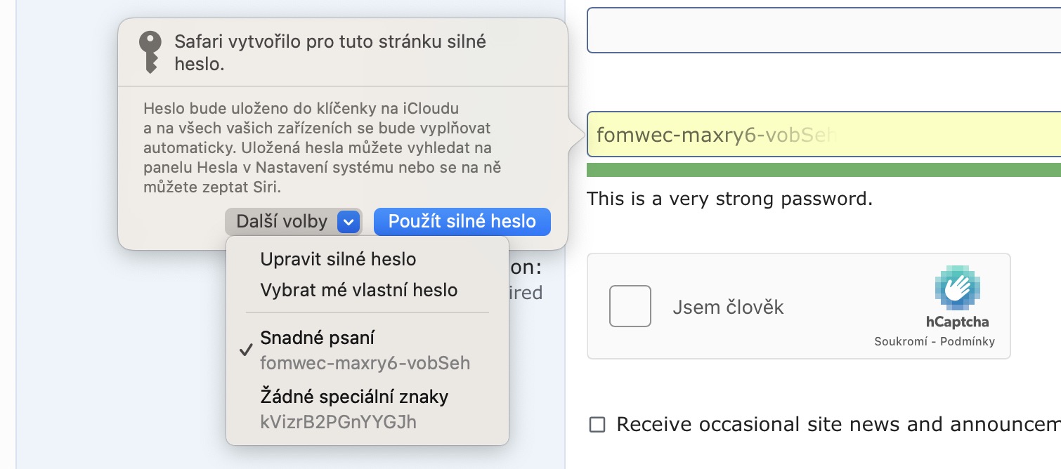Click the checkmark beside Snadné psaní
This screenshot has width=1061, height=469.
pos(245,350)
